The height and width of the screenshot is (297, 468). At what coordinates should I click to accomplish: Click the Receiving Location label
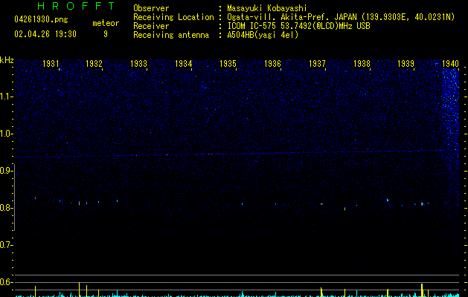[x=173, y=17]
